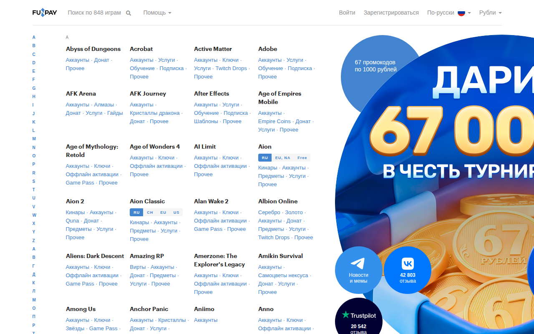Switch Aion Classic to the CH server
The width and height of the screenshot is (534, 334).
[150, 213]
